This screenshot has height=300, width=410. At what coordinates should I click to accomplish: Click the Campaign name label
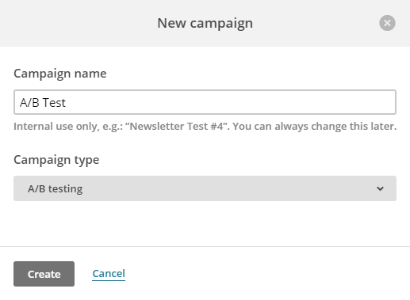click(60, 74)
